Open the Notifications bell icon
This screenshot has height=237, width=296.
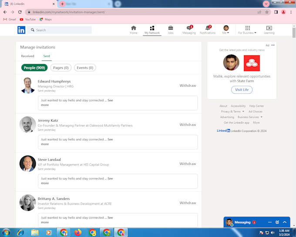[x=208, y=30]
